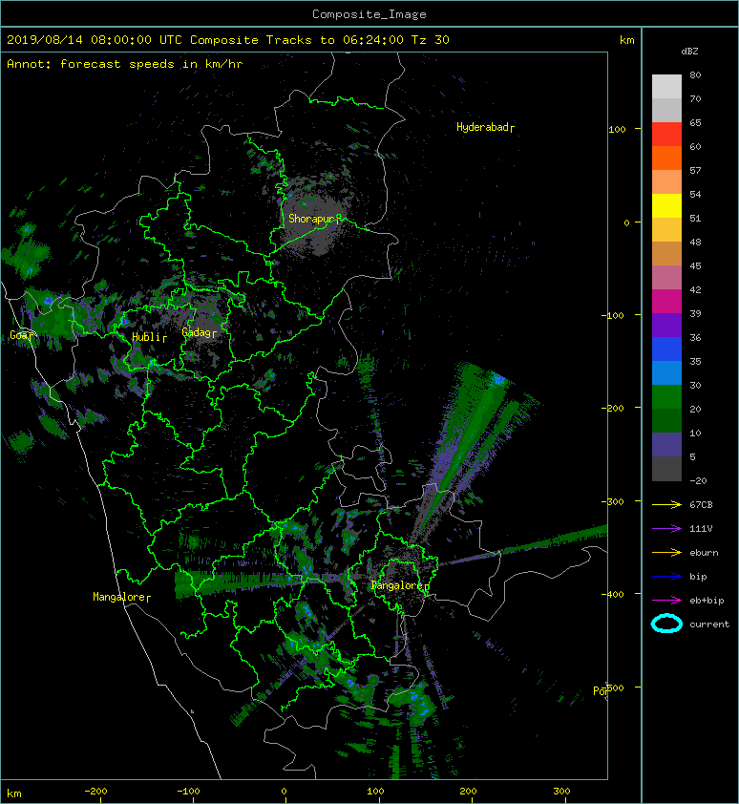Click the eb+bip legend label
Viewport: 739px width, 804px height.
point(707,600)
